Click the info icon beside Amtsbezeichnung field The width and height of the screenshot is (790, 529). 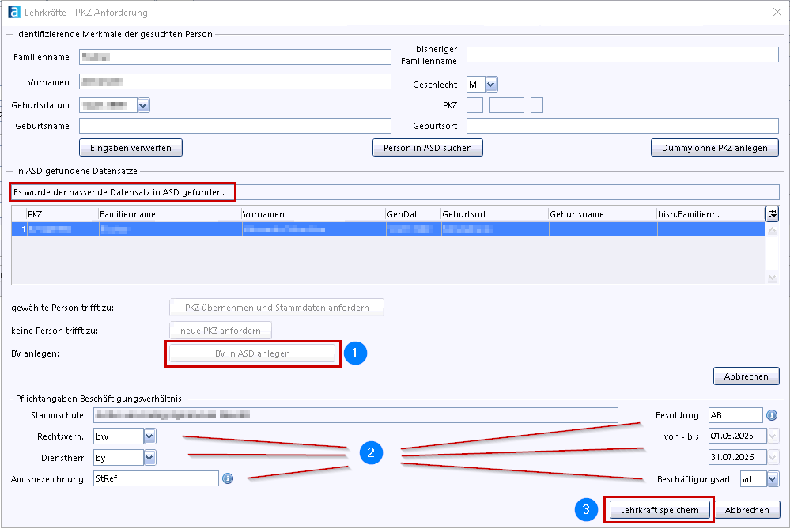click(228, 478)
